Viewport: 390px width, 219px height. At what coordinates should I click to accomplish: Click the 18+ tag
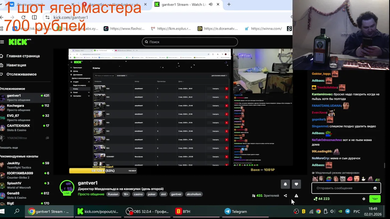pyautogui.click(x=126, y=194)
